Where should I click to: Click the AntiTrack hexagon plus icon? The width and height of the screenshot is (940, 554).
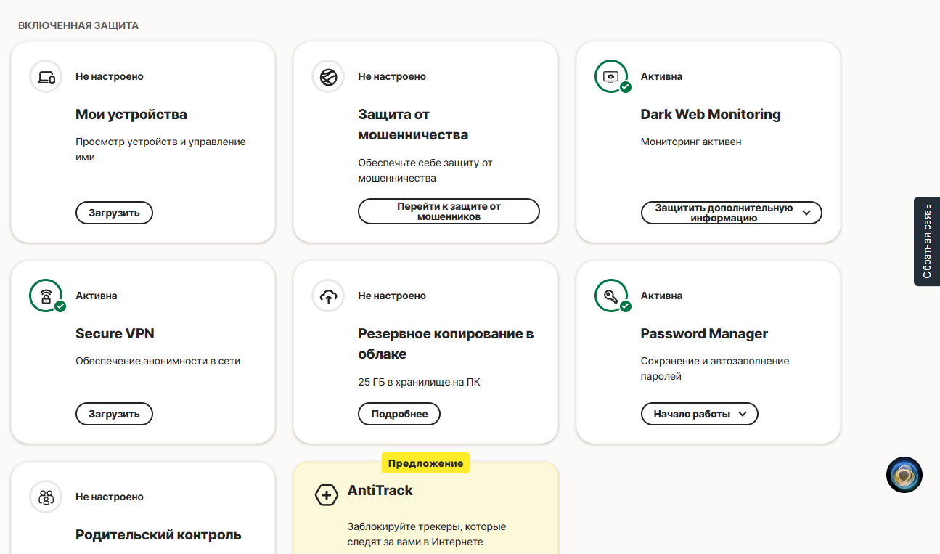click(x=327, y=495)
